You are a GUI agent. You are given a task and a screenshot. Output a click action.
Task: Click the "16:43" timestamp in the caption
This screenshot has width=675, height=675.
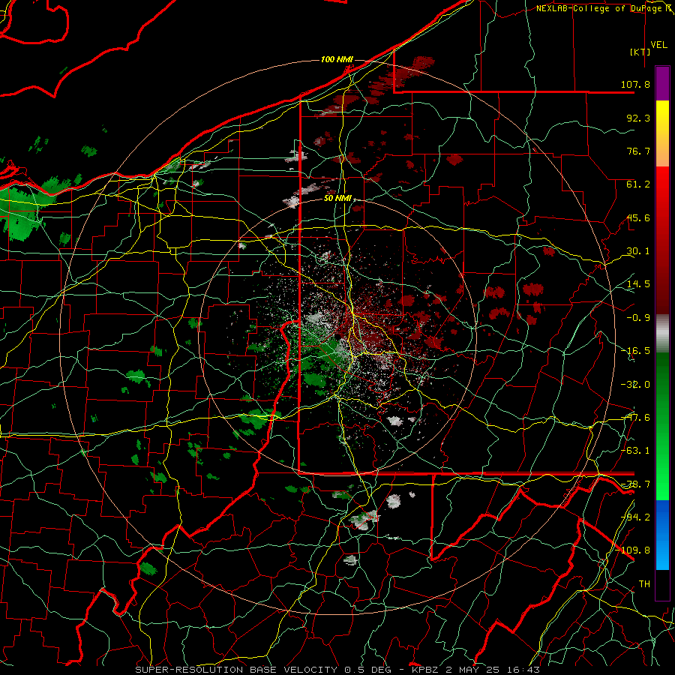coord(523,670)
